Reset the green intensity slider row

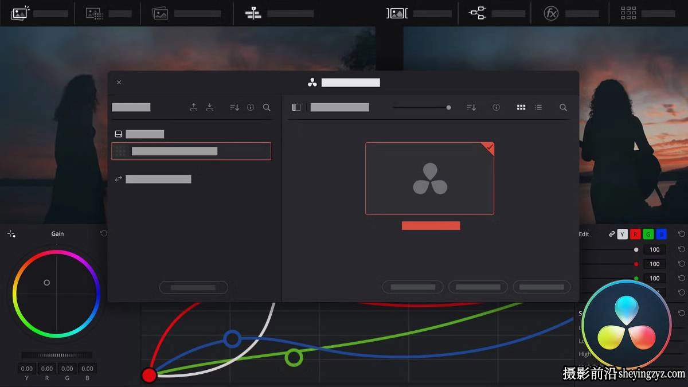click(x=681, y=279)
